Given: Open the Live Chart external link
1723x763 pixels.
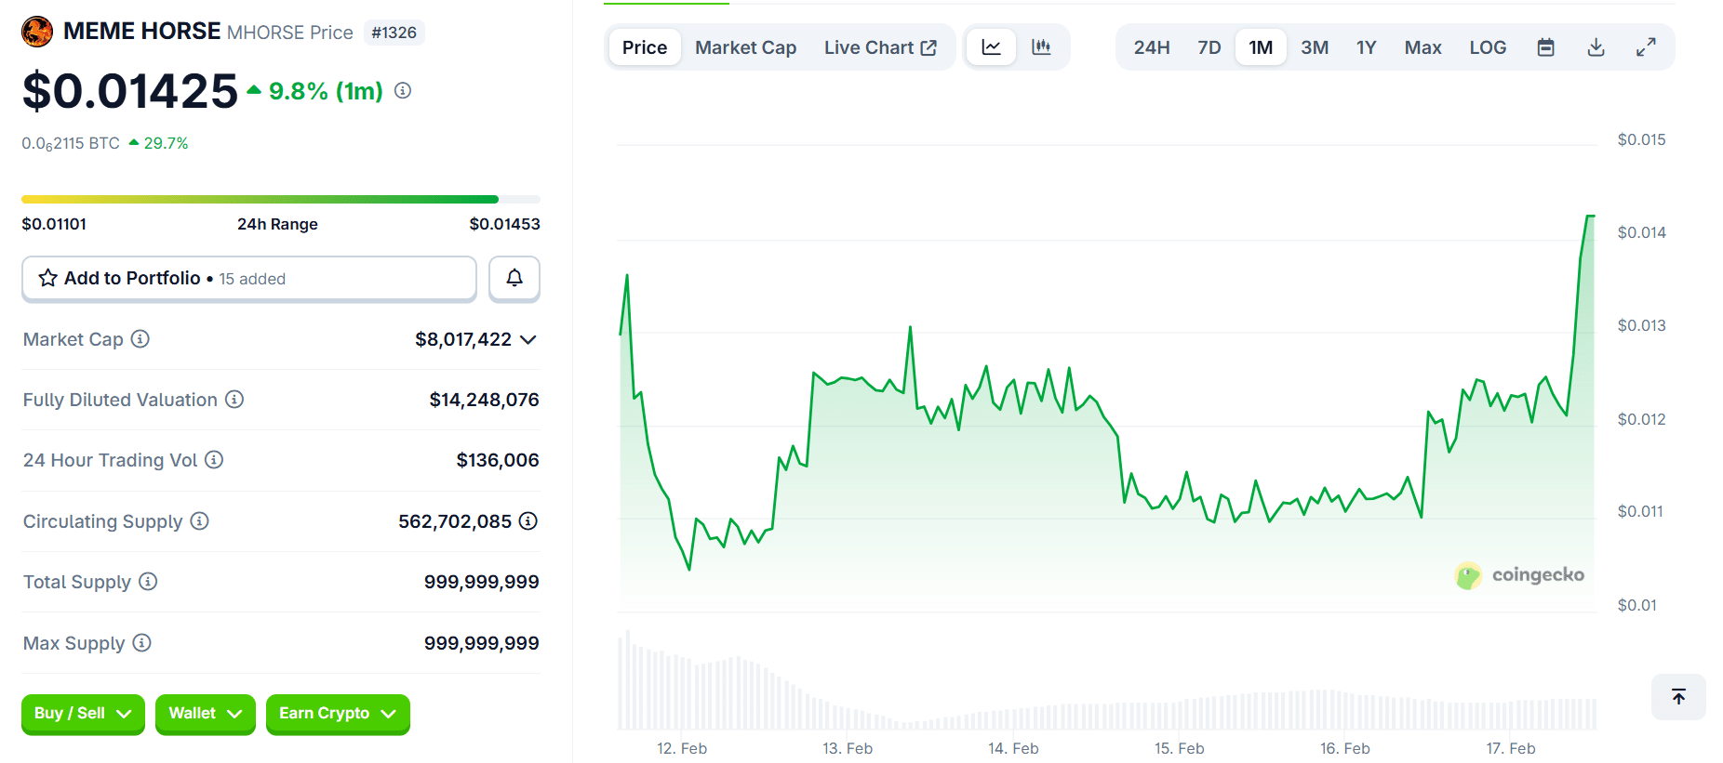Looking at the screenshot, I should [x=879, y=47].
